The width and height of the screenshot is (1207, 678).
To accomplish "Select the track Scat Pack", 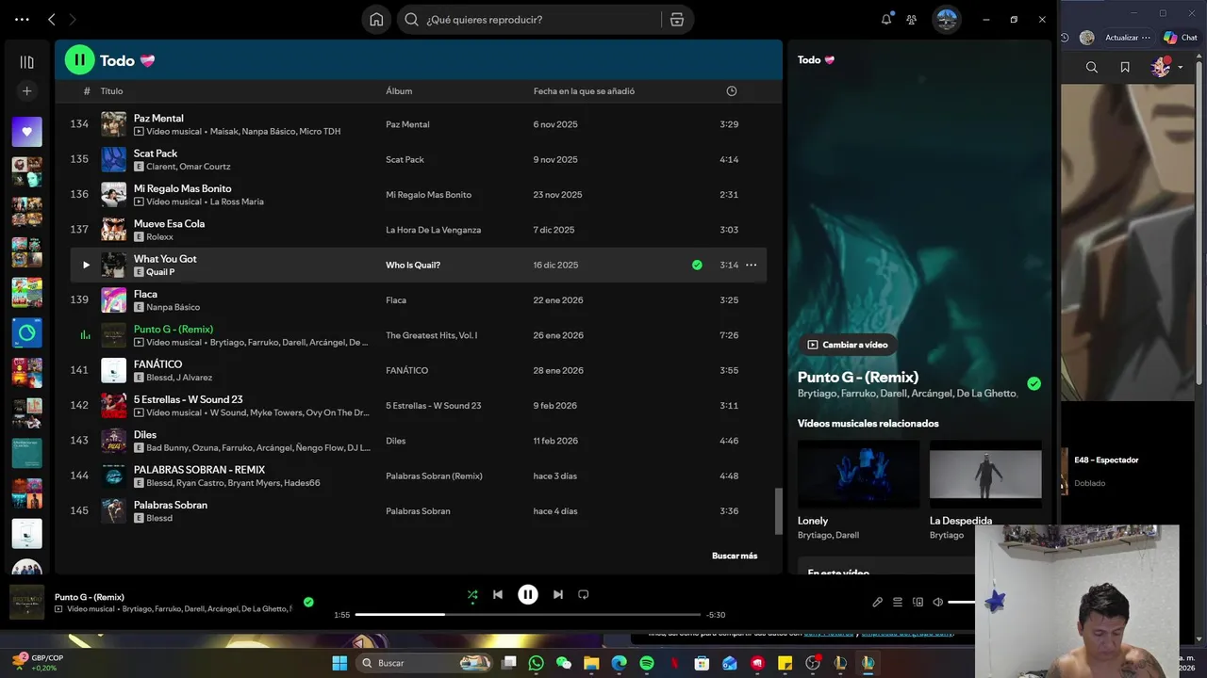I will 419,160.
